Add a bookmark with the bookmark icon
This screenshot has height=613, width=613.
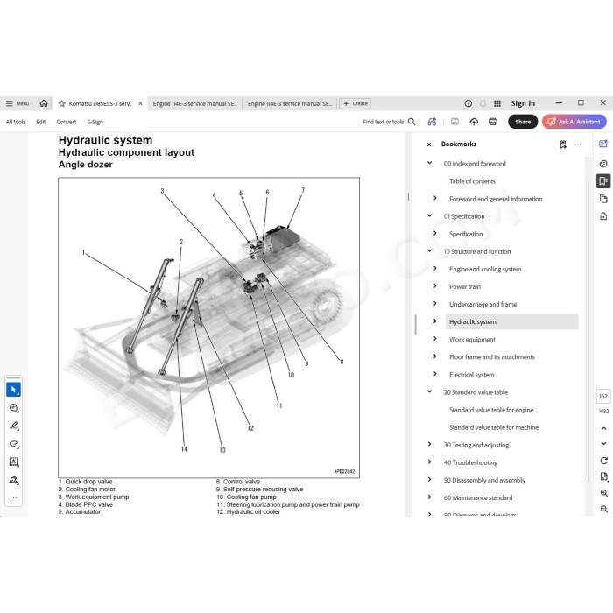563,144
